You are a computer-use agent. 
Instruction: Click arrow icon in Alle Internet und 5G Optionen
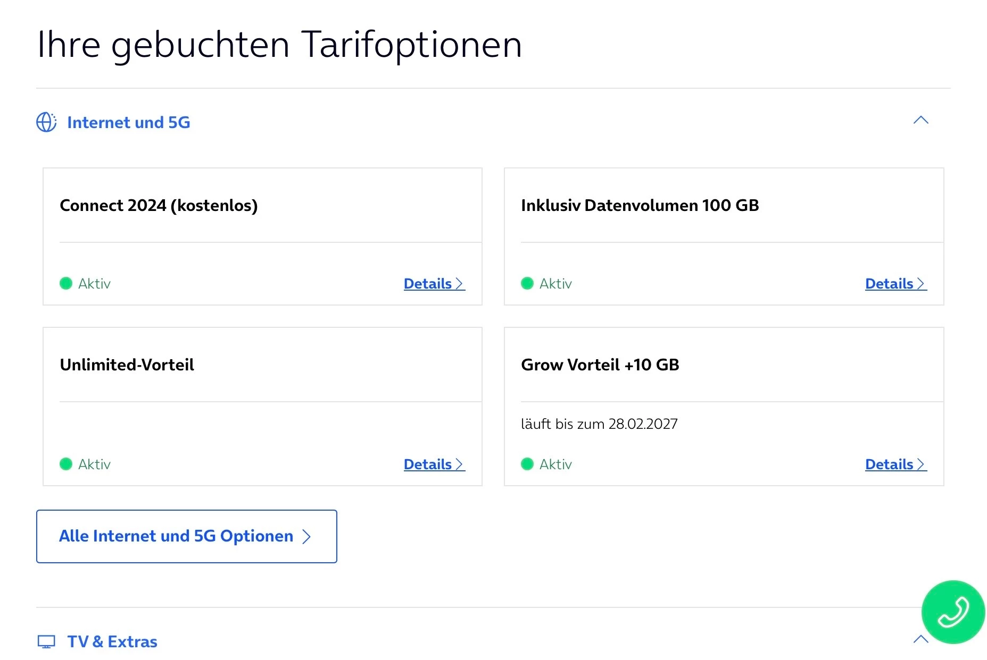click(306, 536)
